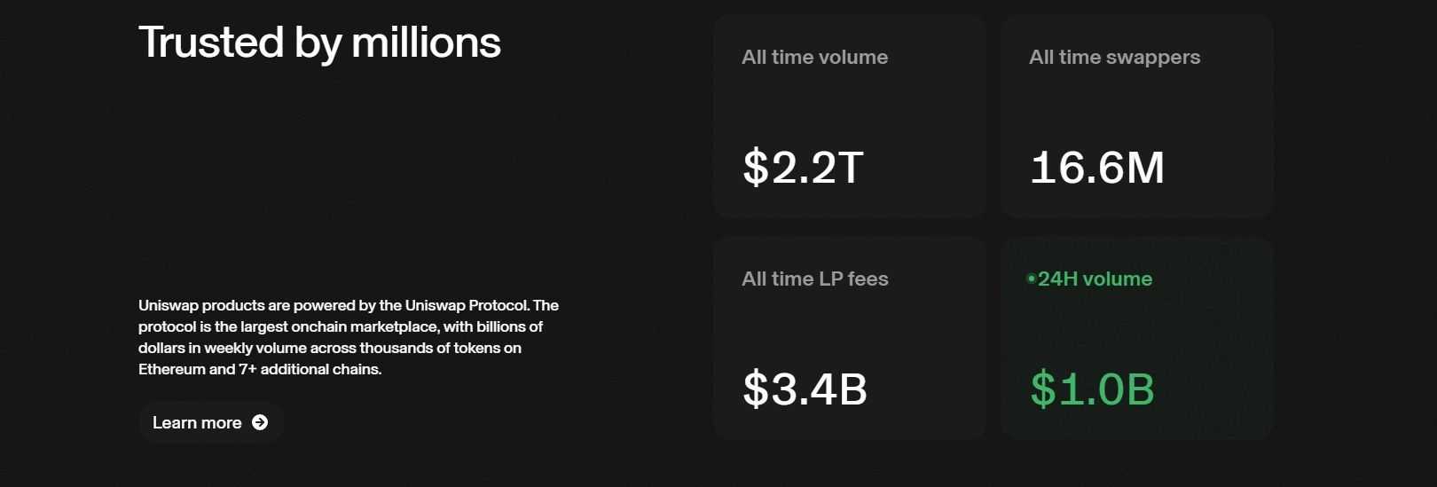Click the 'Uniswap Protocol' words in the description
Screen dimensions: 1437x487
tap(467, 305)
